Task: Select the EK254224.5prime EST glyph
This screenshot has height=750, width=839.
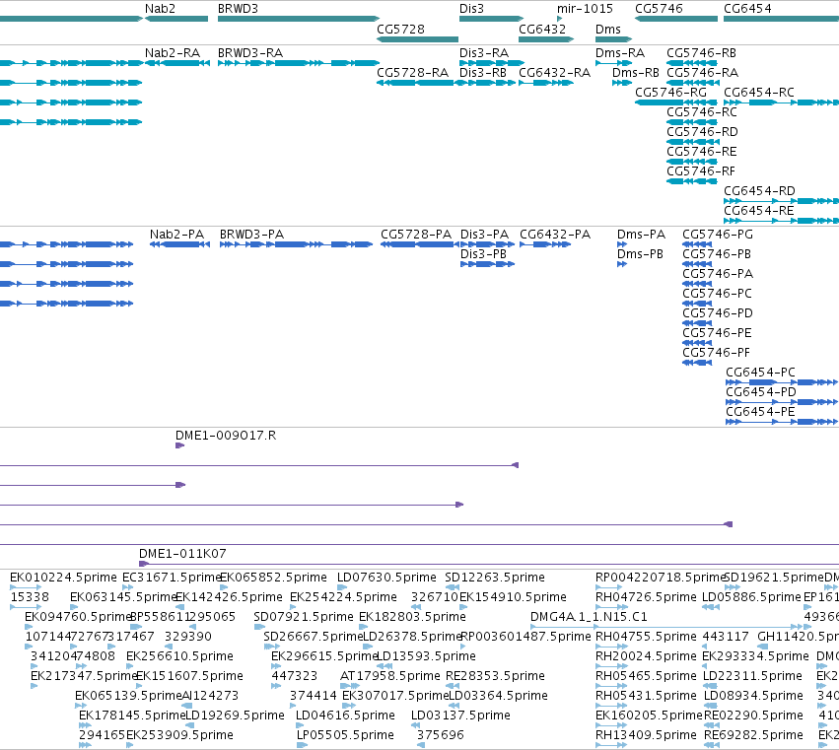Action: point(293,607)
